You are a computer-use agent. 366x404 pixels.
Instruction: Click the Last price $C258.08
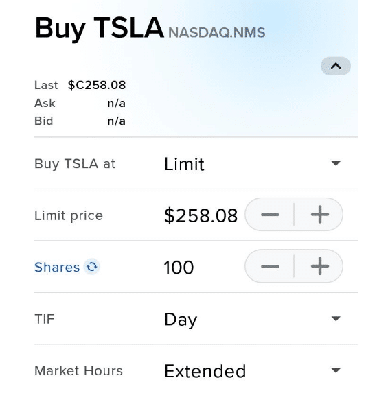(x=96, y=85)
